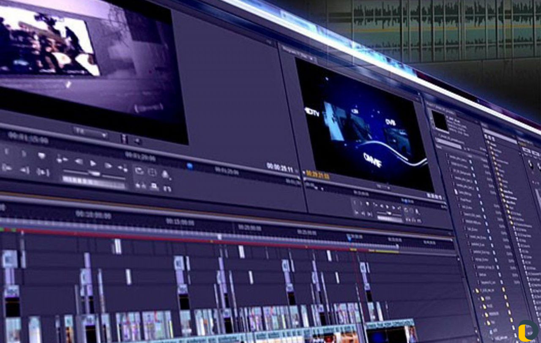
Task: Click the Source duration 00:00:29:11
Action: [280, 167]
